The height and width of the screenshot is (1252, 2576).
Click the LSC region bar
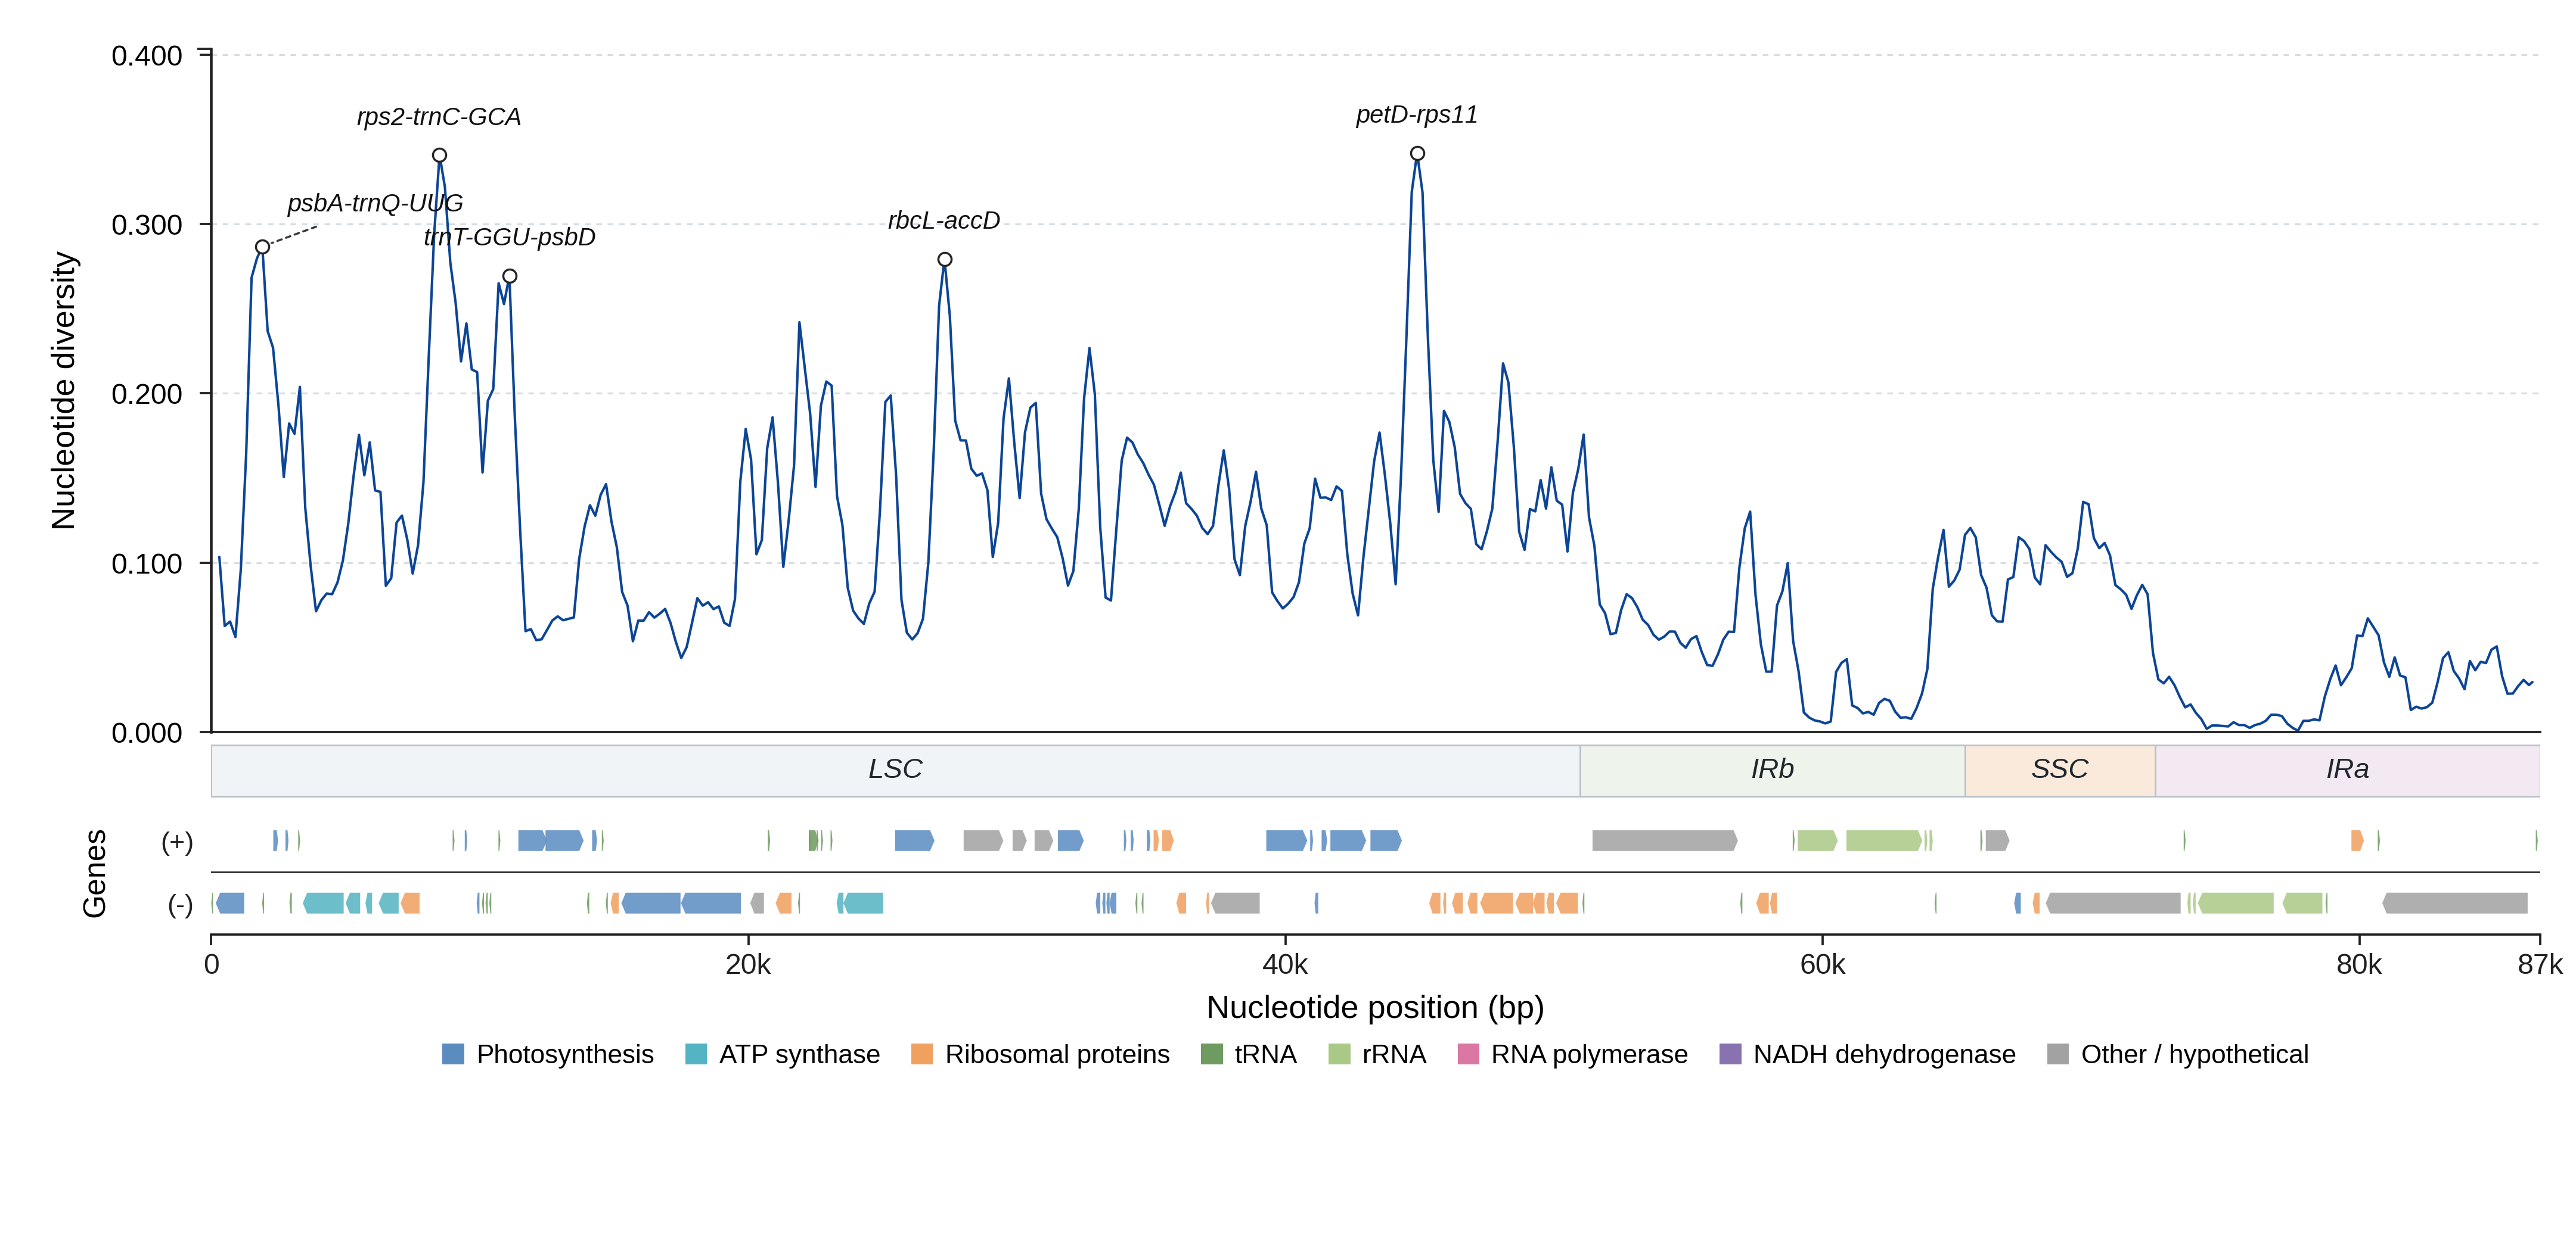pos(895,770)
